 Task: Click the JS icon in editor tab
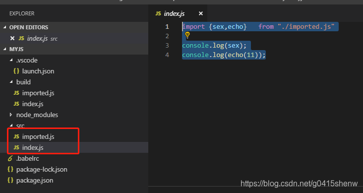tap(158, 14)
